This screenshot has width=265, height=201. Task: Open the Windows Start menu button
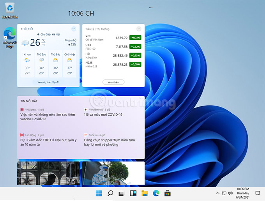99,193
